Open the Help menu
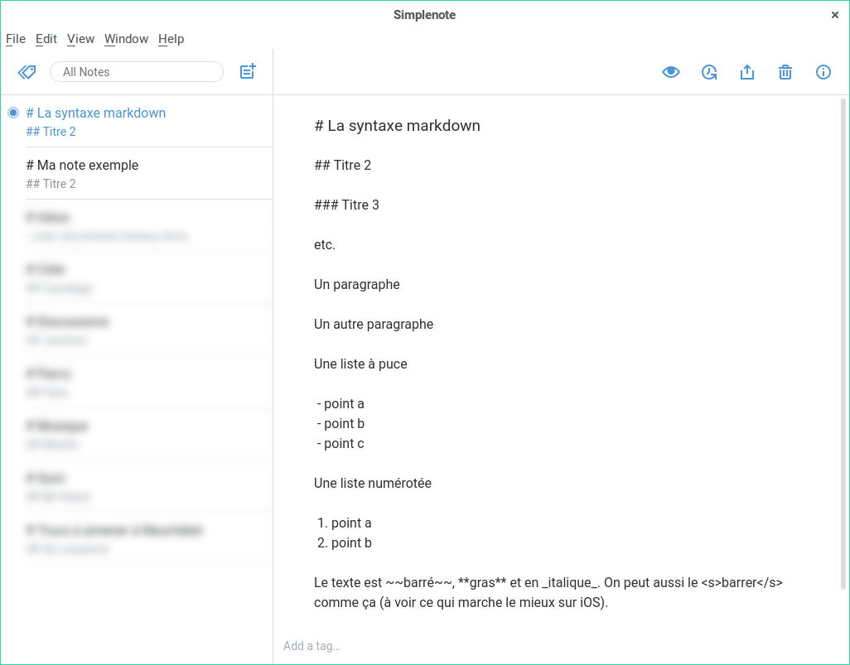This screenshot has width=850, height=665. pyautogui.click(x=171, y=39)
